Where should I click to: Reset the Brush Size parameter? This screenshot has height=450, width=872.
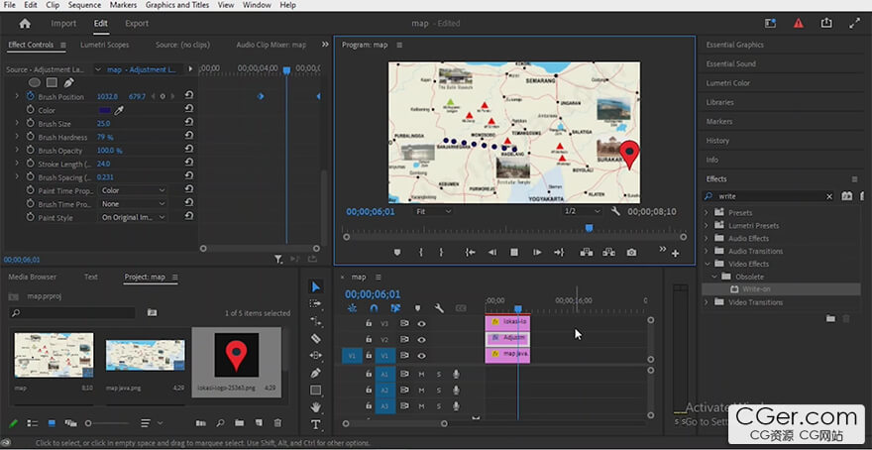pos(188,124)
